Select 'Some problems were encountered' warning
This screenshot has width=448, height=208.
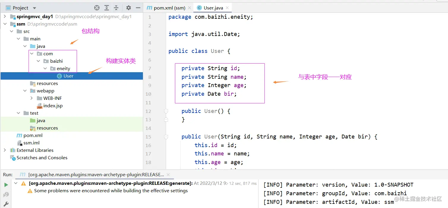coord(111,191)
